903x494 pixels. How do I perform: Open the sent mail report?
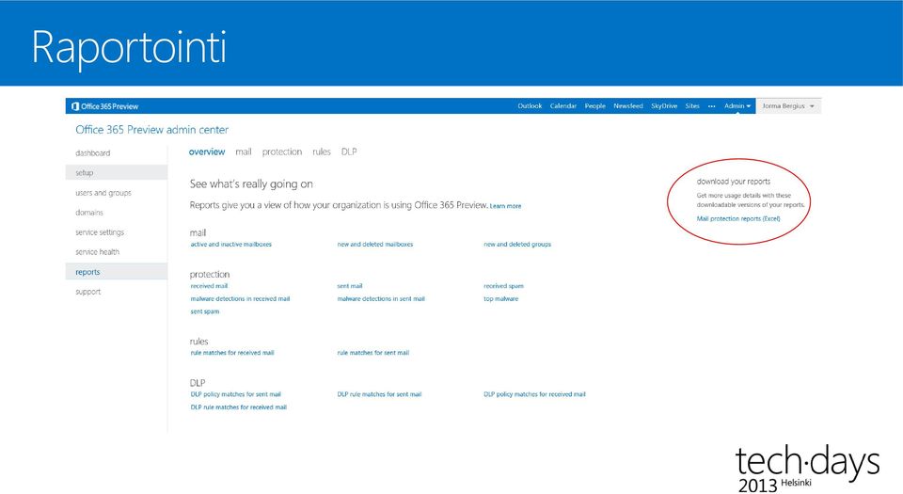pos(350,286)
